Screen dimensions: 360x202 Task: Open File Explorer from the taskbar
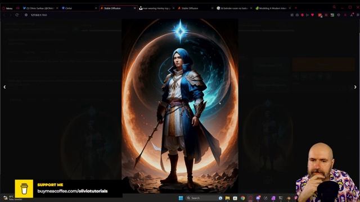227,198
